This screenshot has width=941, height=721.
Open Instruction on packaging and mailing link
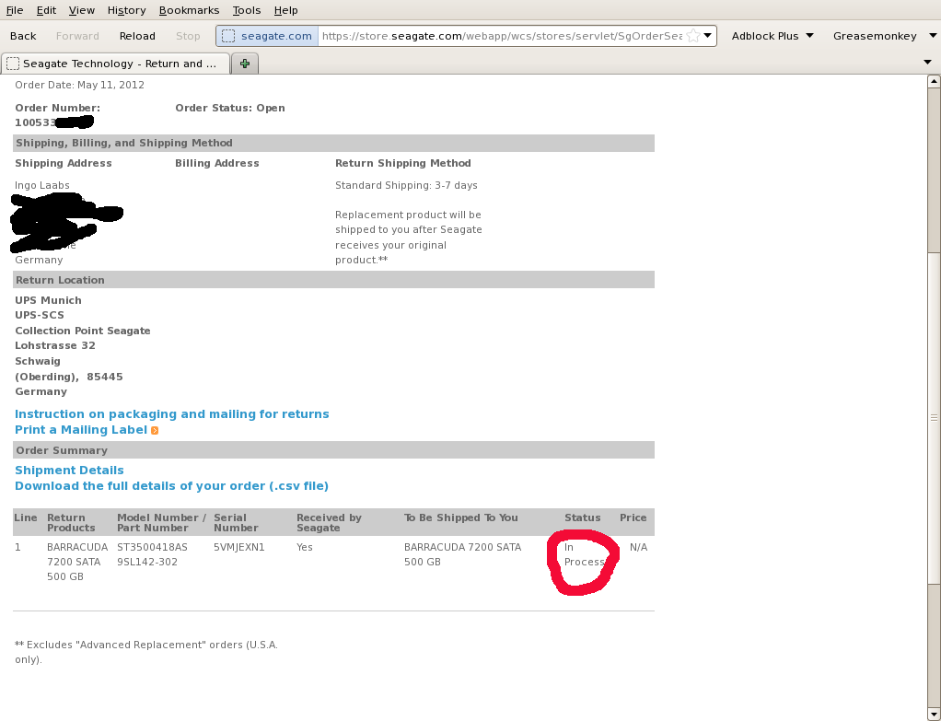[171, 414]
